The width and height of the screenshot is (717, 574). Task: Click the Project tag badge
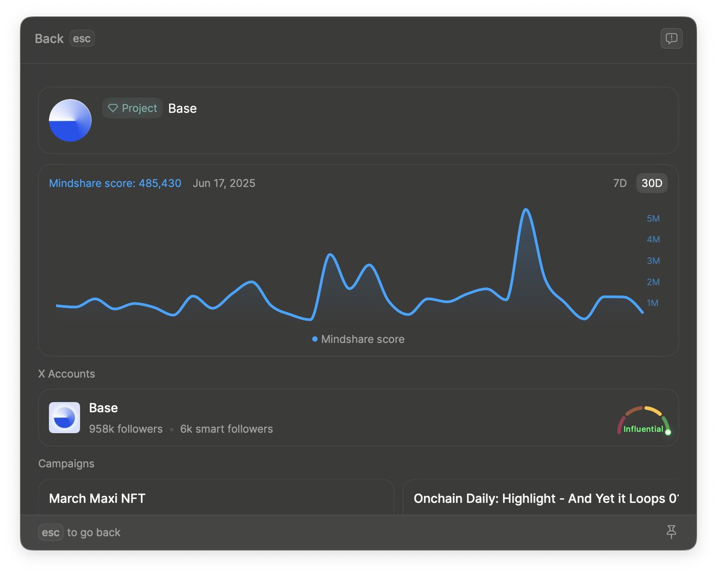133,108
